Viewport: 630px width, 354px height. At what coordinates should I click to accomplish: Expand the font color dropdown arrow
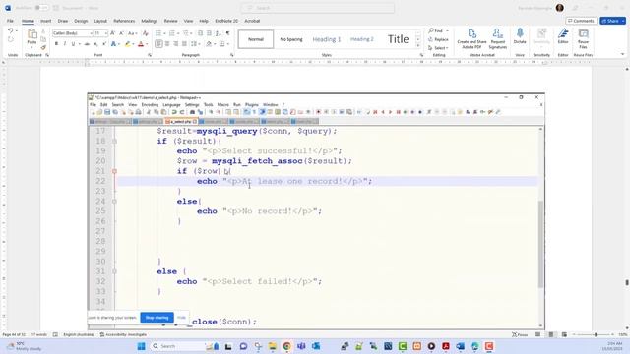(x=147, y=44)
